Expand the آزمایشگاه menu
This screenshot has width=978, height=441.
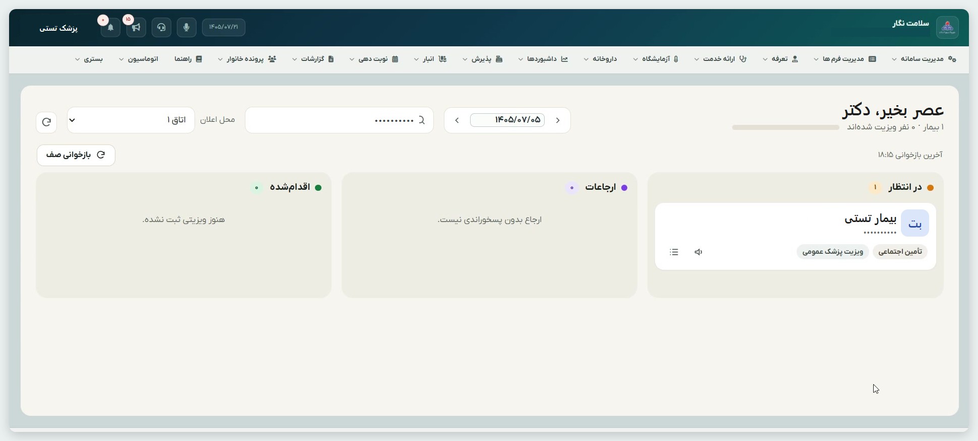(656, 59)
